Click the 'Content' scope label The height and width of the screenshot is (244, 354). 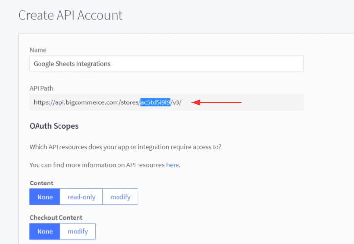click(41, 183)
